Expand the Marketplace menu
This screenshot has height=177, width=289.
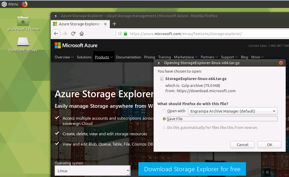186,57
